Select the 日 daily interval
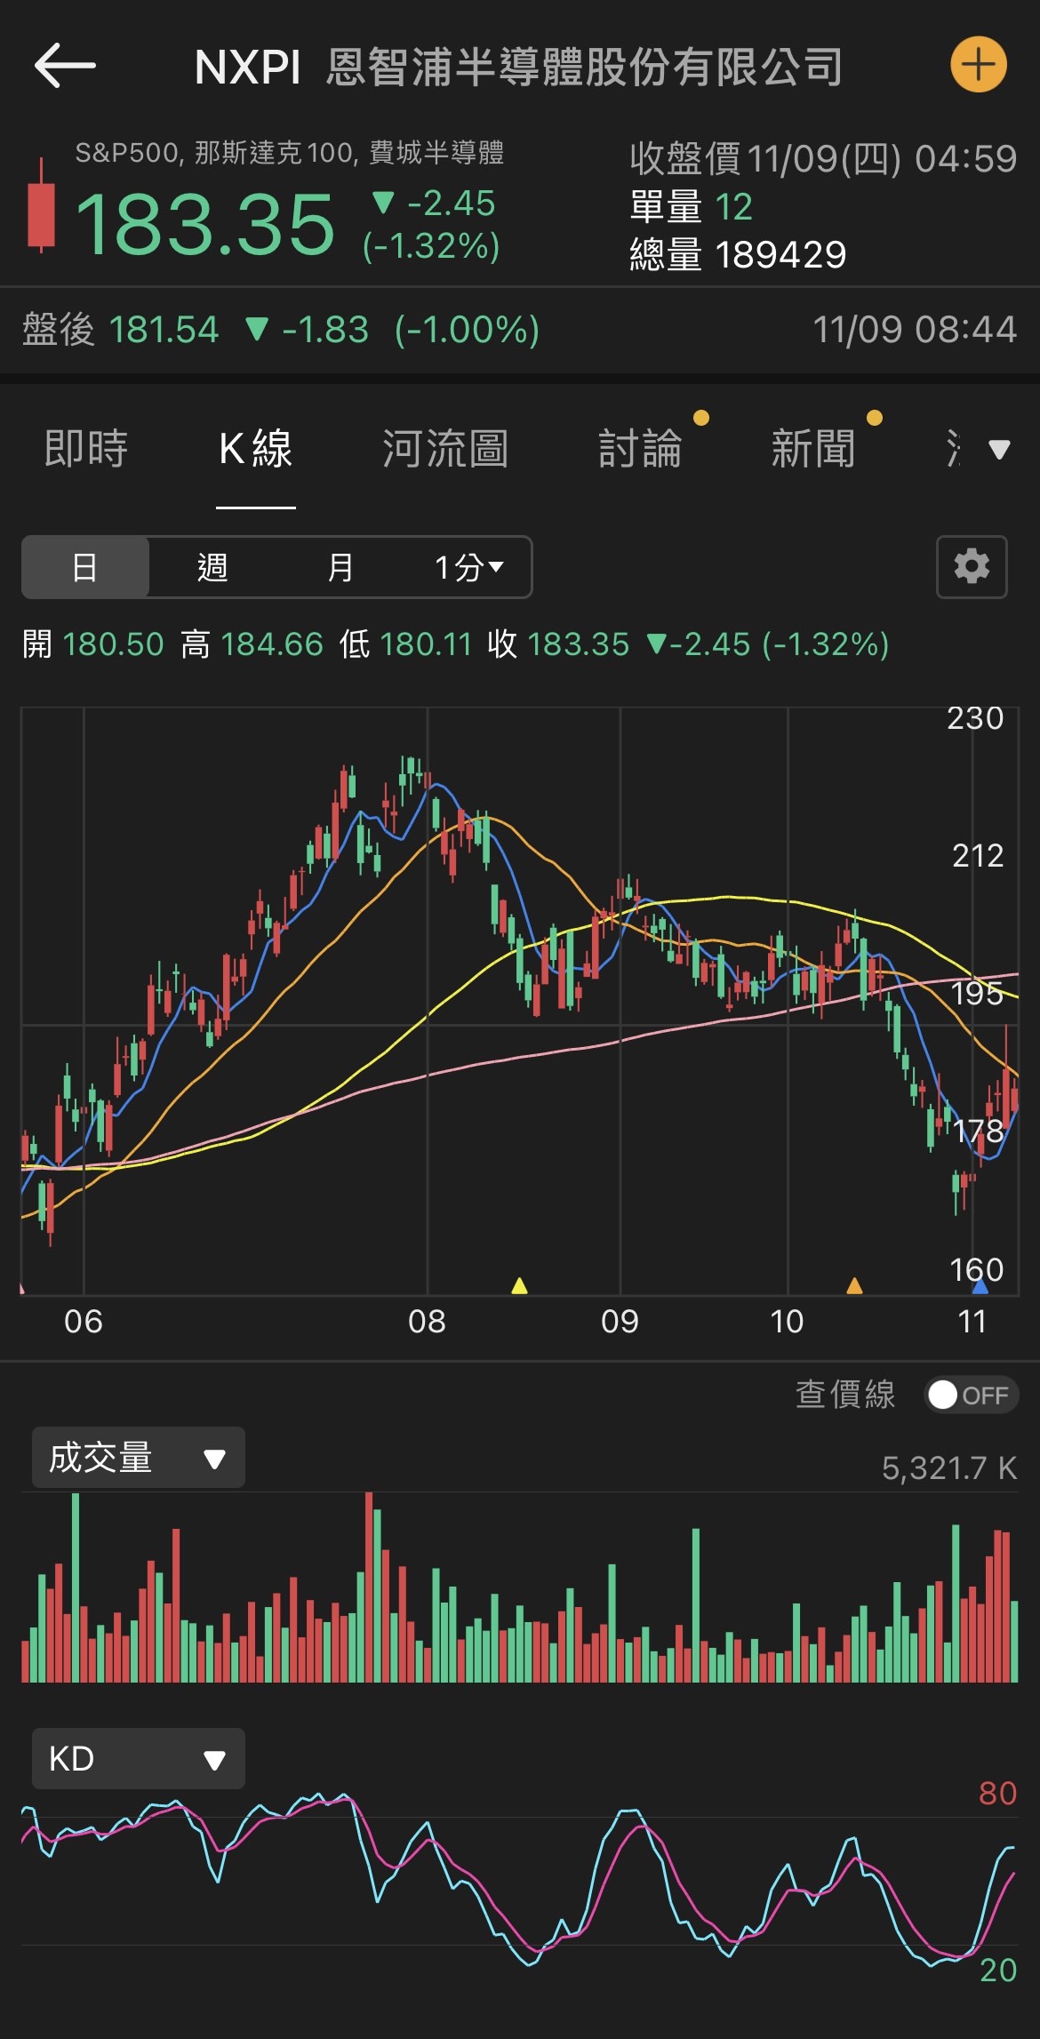Viewport: 1040px width, 2039px height. tap(85, 567)
